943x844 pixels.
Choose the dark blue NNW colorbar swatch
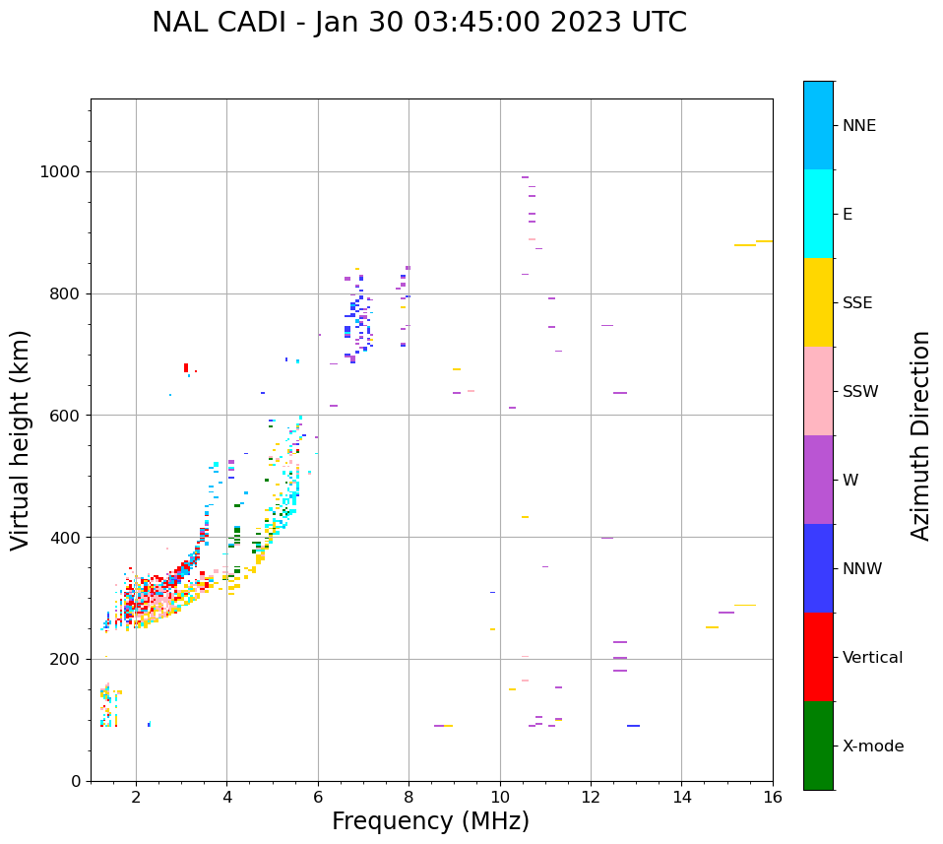tap(818, 568)
